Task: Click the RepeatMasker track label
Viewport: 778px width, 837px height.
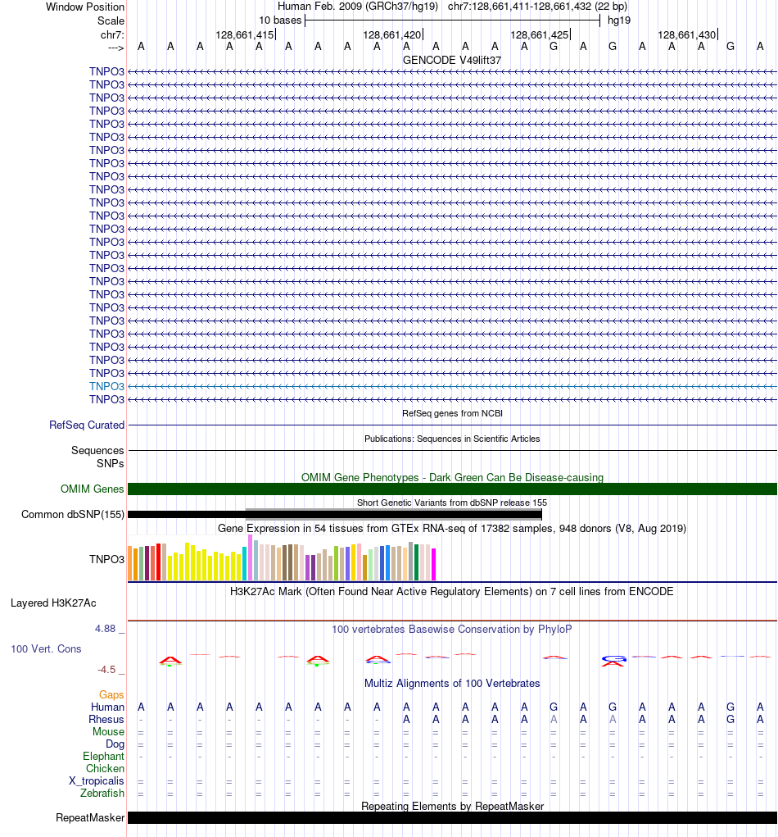Action: 90,818
